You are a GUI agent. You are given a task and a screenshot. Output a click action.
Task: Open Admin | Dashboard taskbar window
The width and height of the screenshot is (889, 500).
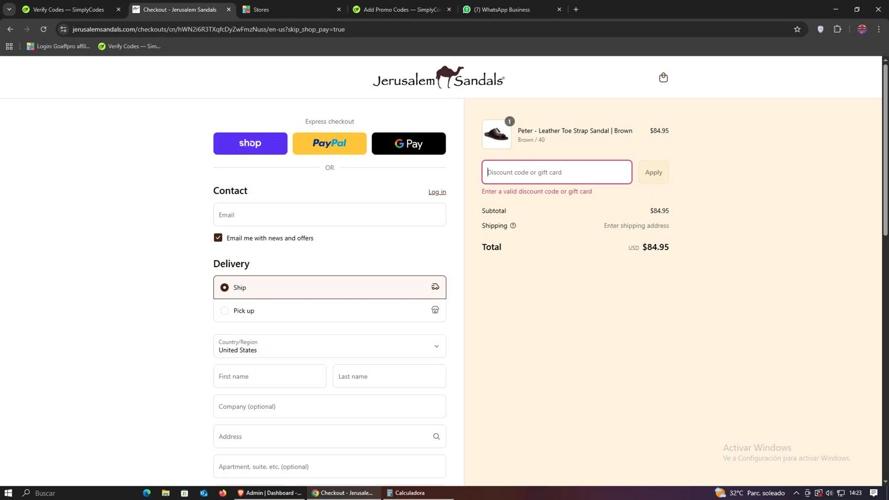click(x=270, y=493)
